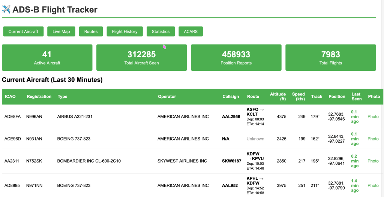Switch to the Live Map view
Image resolution: width=384 pixels, height=197 pixels.
(x=61, y=31)
